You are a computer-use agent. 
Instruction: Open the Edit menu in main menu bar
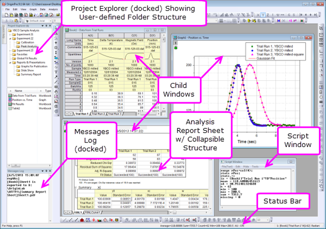click(15, 9)
